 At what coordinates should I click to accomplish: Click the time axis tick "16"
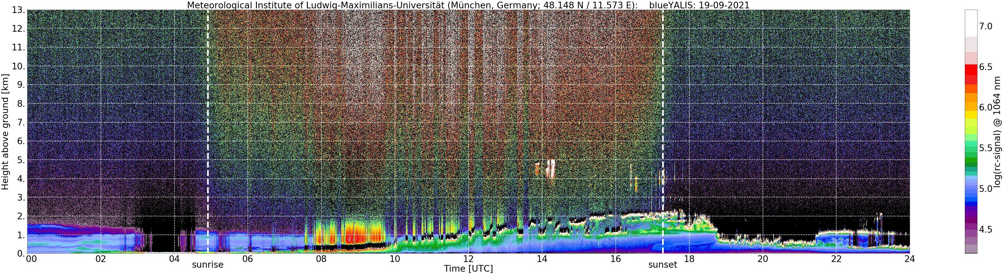(x=616, y=259)
